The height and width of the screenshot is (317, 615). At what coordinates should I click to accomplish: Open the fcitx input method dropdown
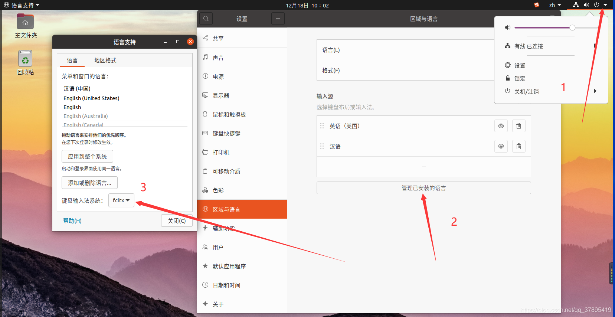[x=121, y=200]
